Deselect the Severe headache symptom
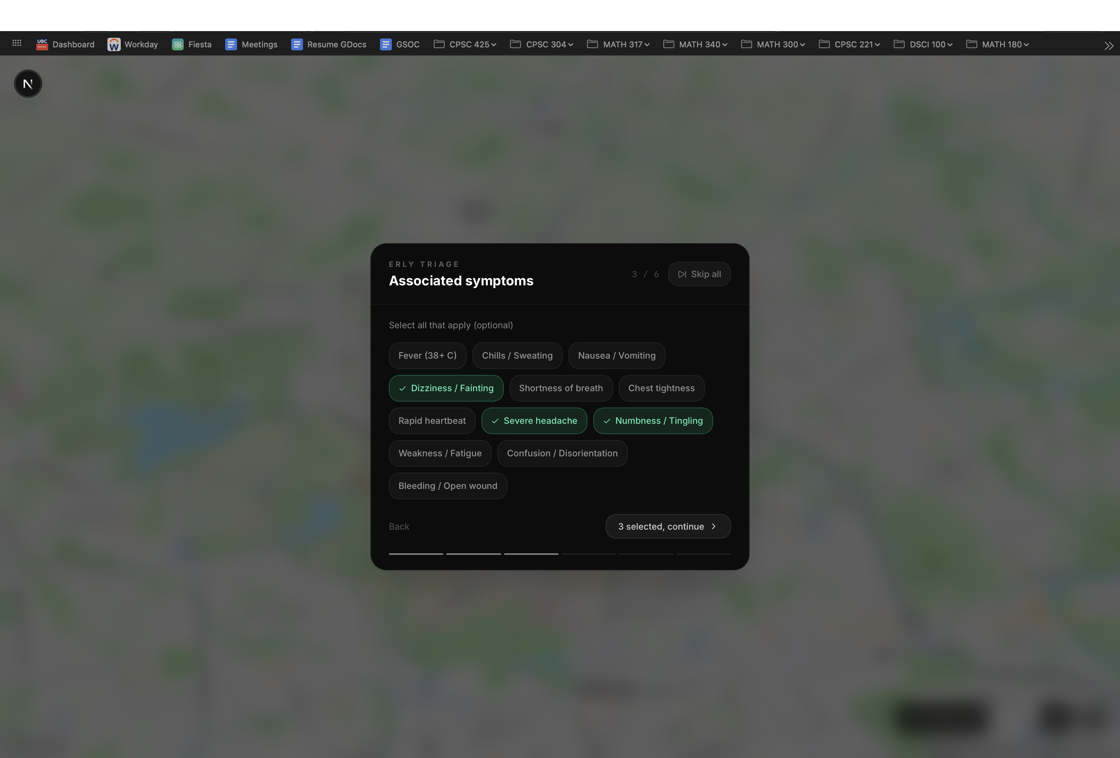1120x758 pixels. [534, 421]
